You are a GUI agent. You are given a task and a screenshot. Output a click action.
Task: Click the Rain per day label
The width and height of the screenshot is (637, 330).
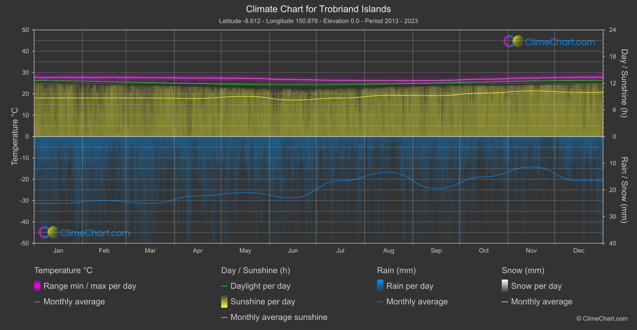410,286
